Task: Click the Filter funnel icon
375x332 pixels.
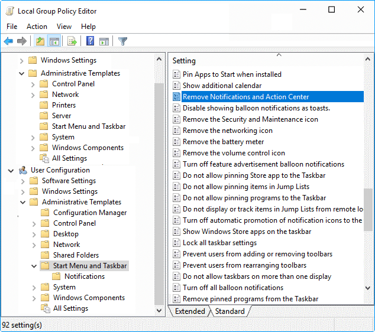Action: coord(122,41)
